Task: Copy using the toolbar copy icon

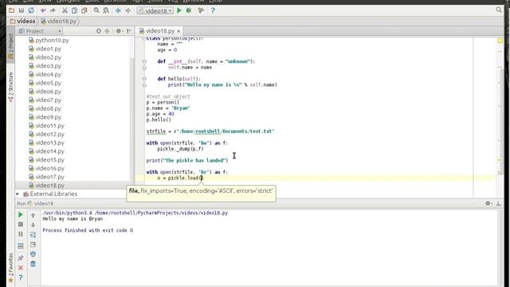Action: (74, 10)
